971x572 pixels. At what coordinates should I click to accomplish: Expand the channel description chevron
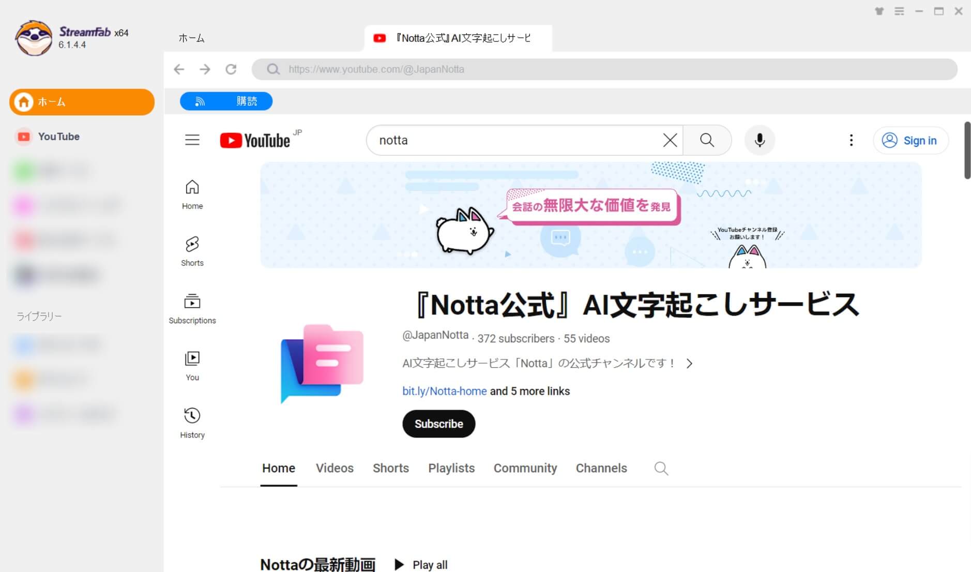(x=689, y=364)
